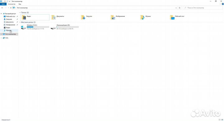Select Быстрый доступ in the navigation pane

(x=9, y=14)
